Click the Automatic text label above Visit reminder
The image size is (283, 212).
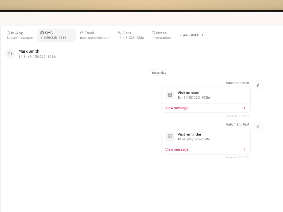pos(237,124)
